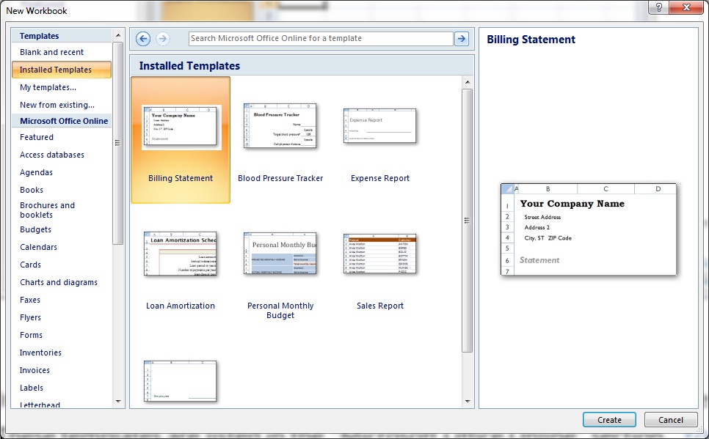Click the templates list scrollbar down arrow

pyautogui.click(x=117, y=401)
